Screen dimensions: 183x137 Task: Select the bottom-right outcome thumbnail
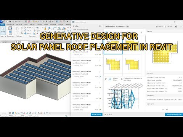coord(132,64)
